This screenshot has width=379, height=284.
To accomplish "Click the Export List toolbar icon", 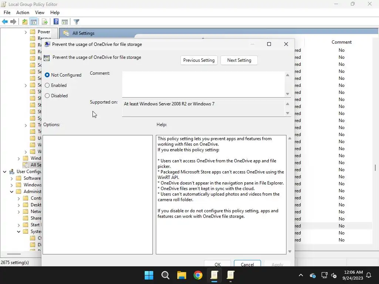I will click(x=45, y=22).
